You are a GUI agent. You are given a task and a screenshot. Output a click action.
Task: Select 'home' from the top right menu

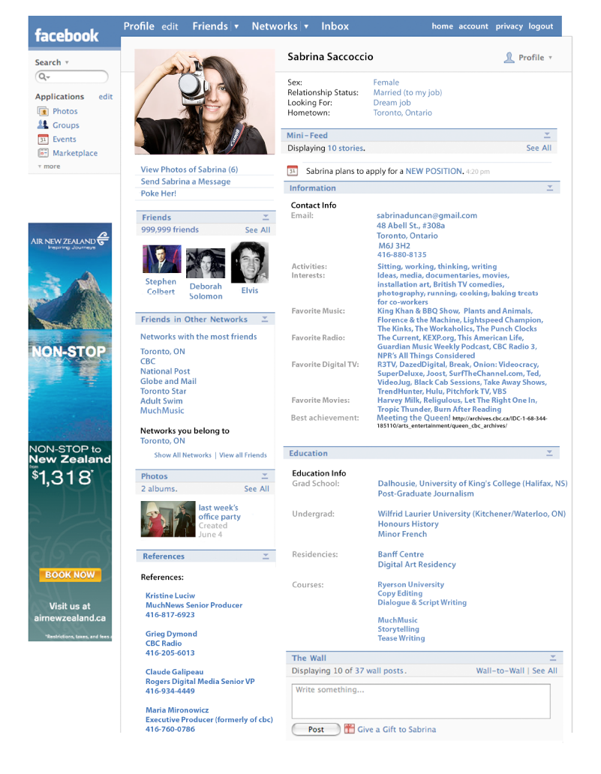tap(442, 25)
